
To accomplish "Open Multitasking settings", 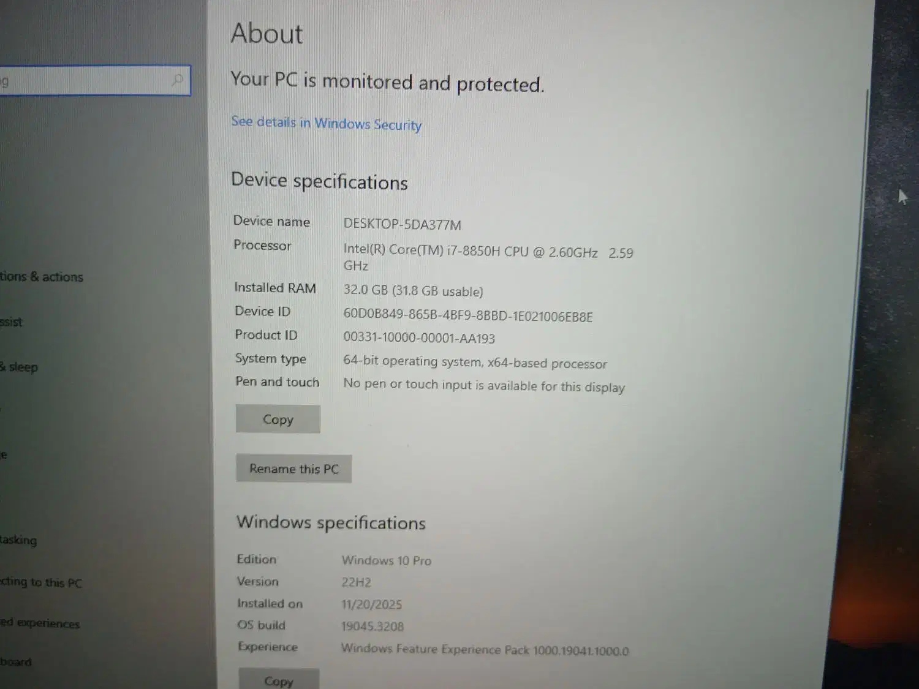I will click(18, 540).
